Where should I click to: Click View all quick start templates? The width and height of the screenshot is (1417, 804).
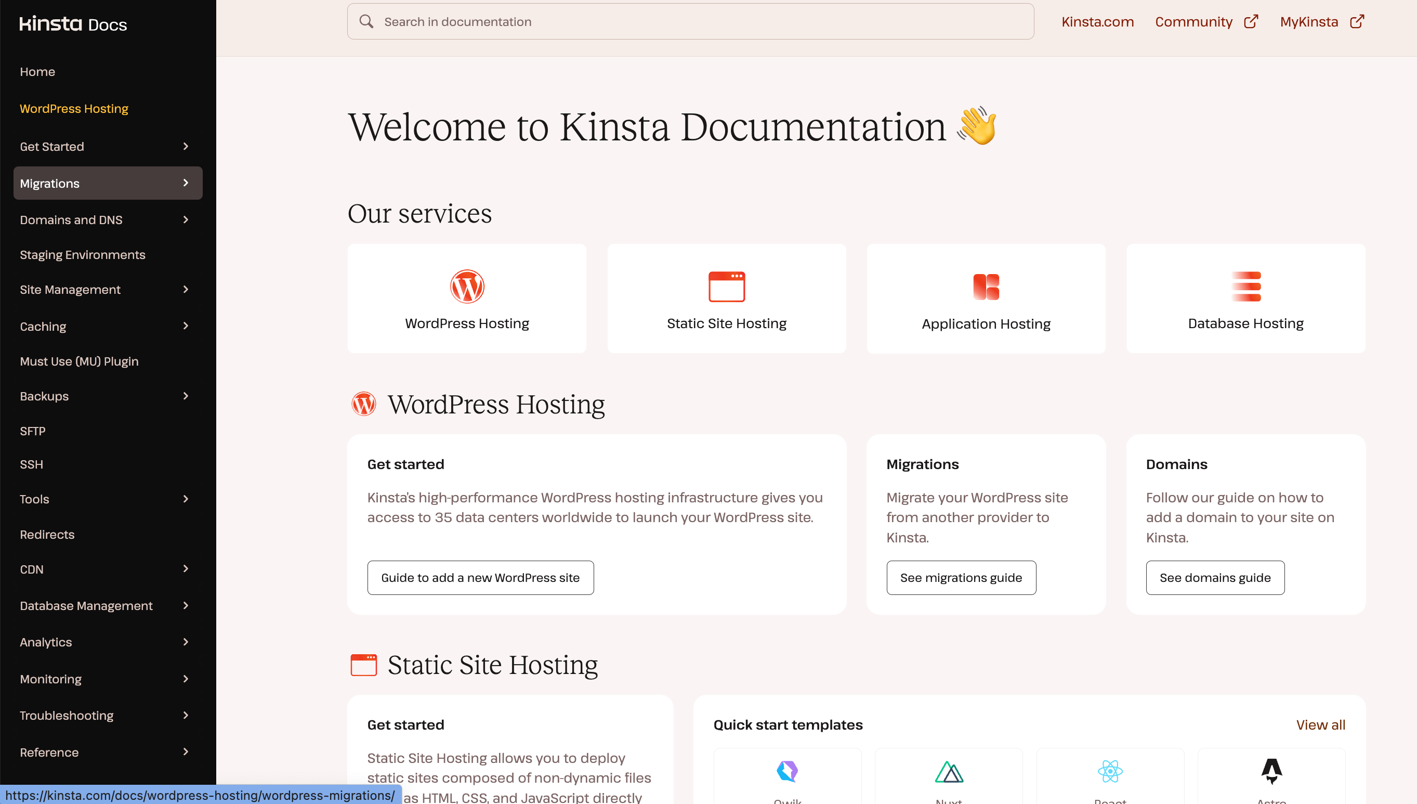point(1320,724)
